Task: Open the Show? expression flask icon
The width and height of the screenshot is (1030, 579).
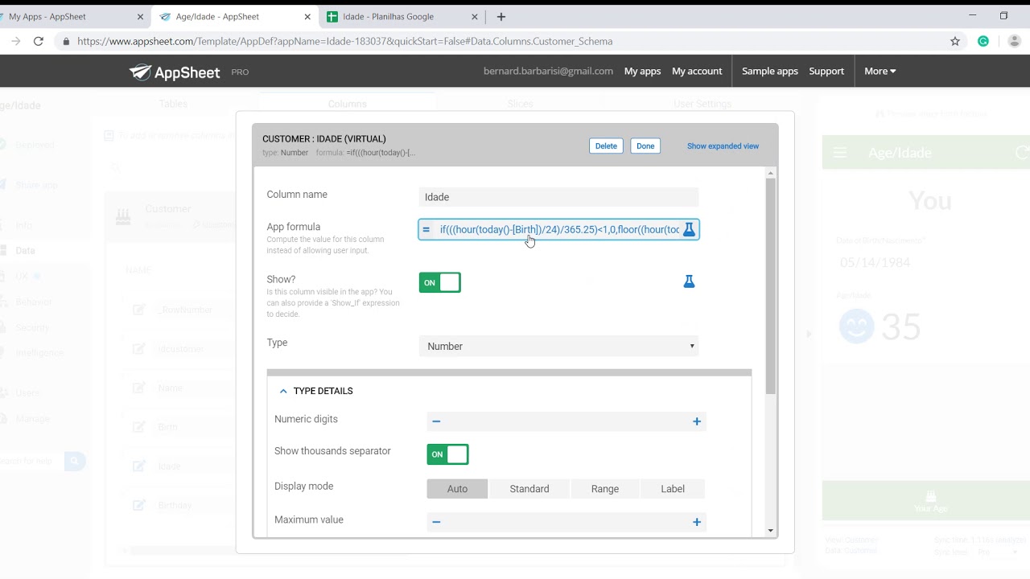Action: 689,281
